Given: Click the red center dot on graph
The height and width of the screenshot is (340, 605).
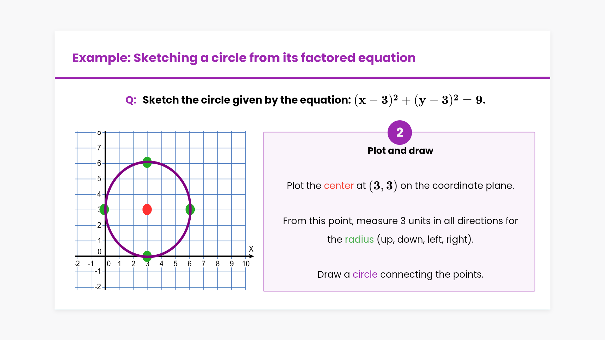Looking at the screenshot, I should (147, 209).
